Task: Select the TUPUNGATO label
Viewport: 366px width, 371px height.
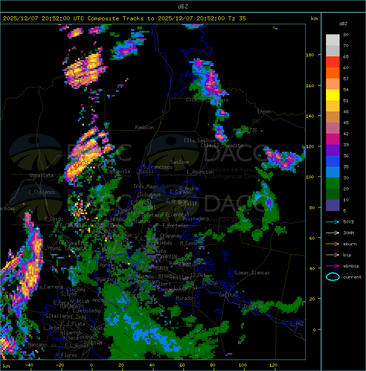Action: click(71, 306)
